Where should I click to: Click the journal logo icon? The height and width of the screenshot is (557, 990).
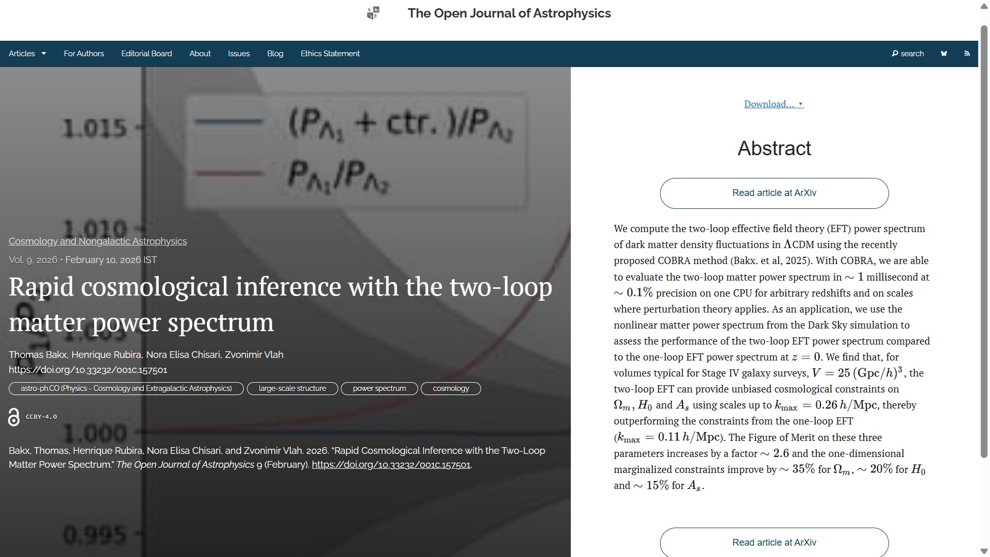click(x=373, y=13)
